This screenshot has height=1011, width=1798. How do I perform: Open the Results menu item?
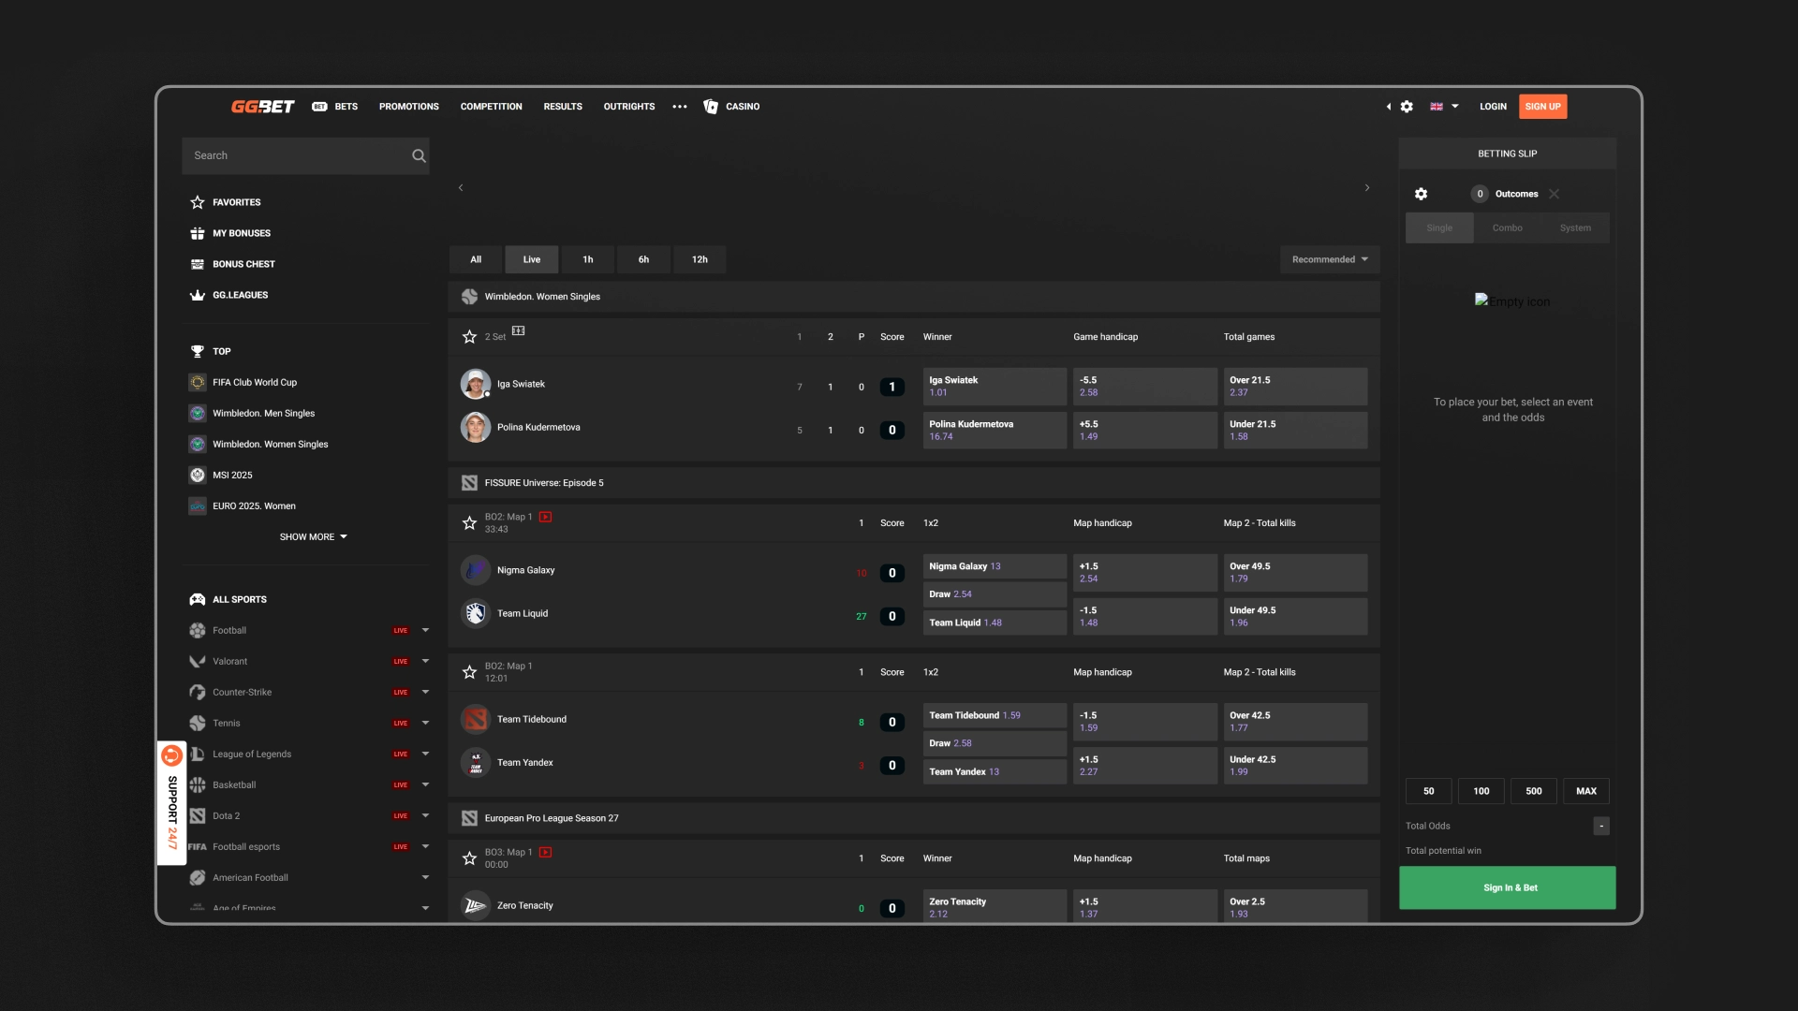click(x=563, y=107)
